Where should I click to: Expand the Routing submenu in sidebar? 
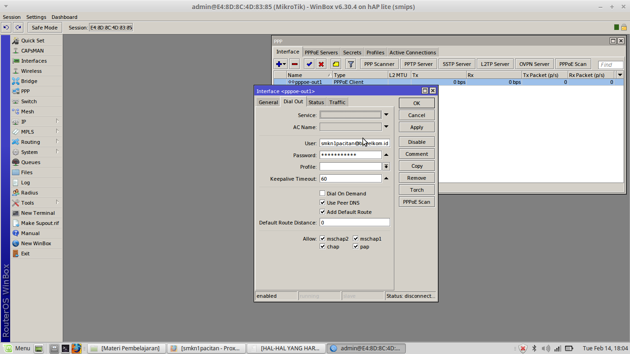[x=58, y=142]
